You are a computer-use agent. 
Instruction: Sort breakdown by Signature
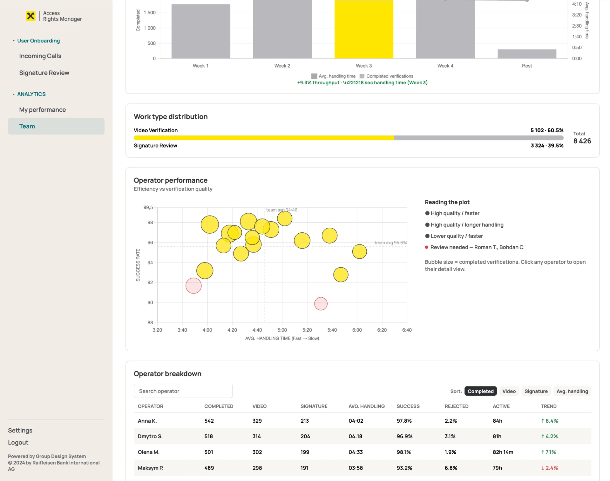tap(536, 391)
